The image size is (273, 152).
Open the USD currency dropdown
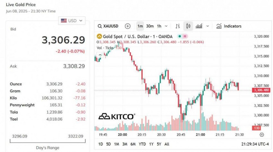coord(72,21)
